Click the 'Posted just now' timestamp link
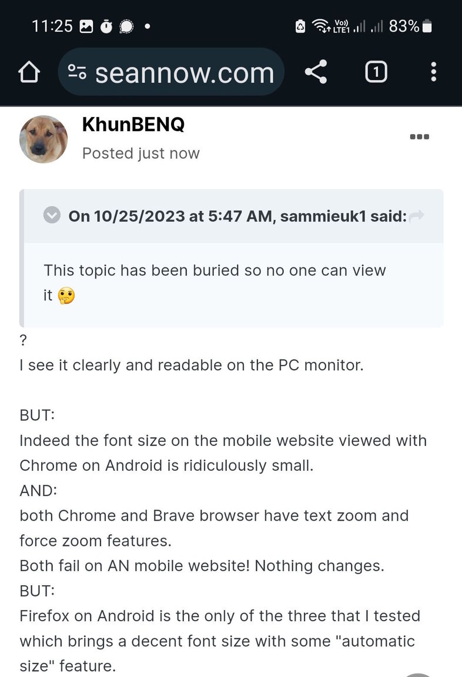This screenshot has height=677, width=462. (140, 153)
